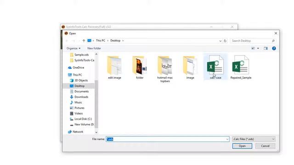Select This PC in navigation pane
This screenshot has height=165, width=294.
coord(75,75)
